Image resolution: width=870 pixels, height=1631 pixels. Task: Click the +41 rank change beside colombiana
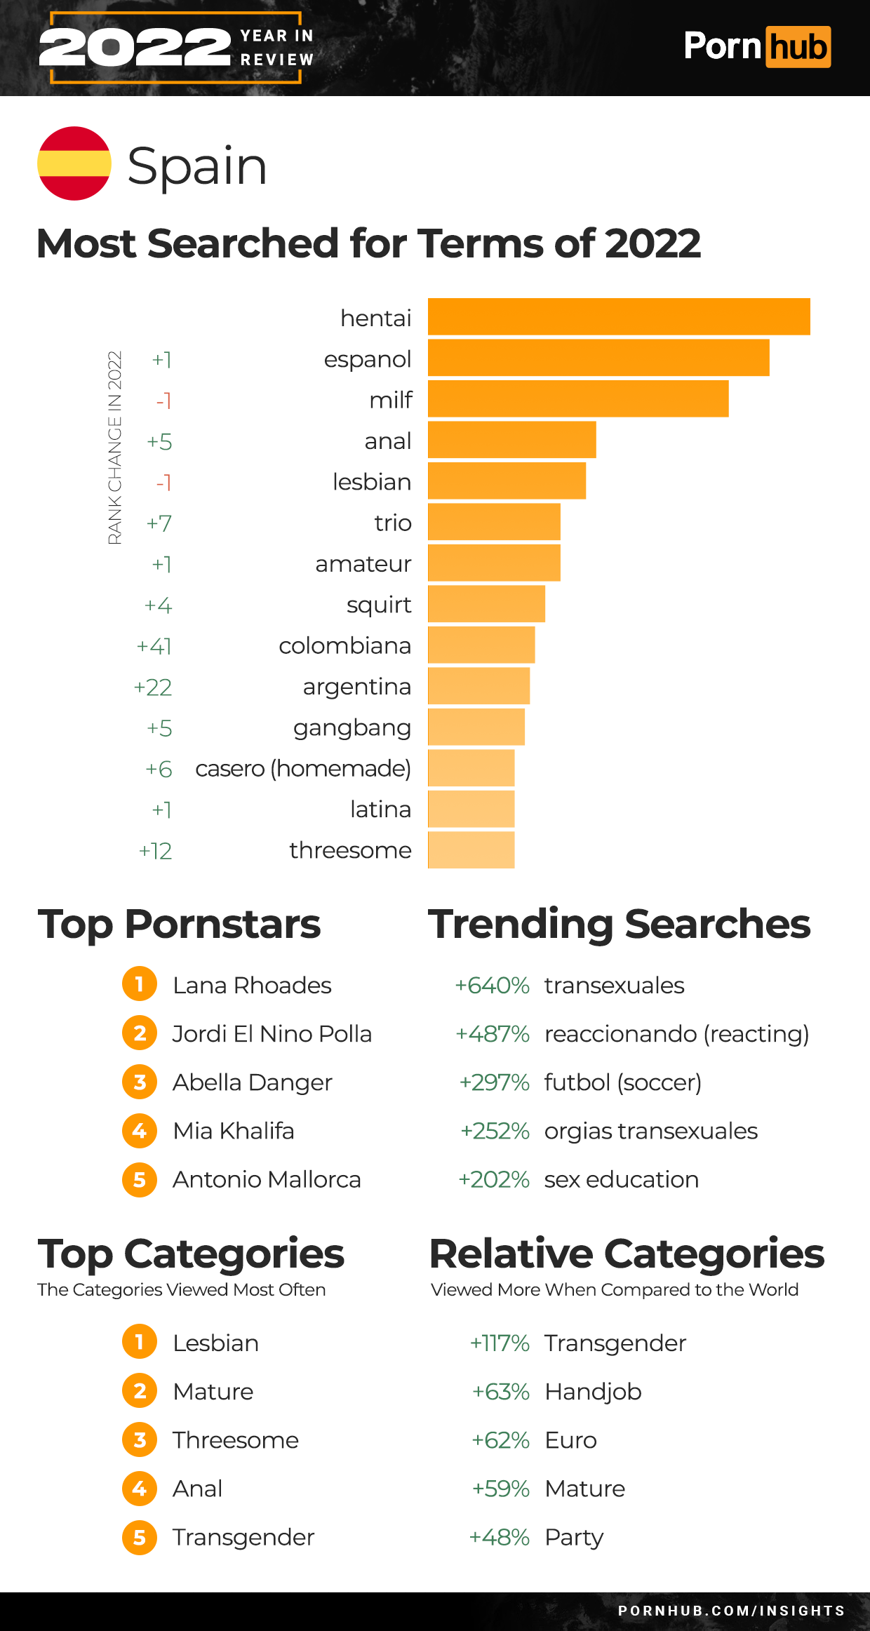(154, 646)
